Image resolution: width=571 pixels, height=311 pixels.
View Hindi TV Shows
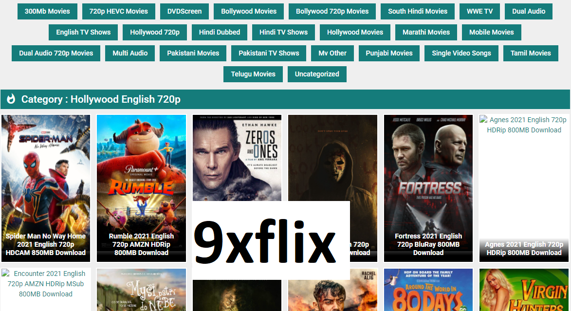pyautogui.click(x=284, y=32)
